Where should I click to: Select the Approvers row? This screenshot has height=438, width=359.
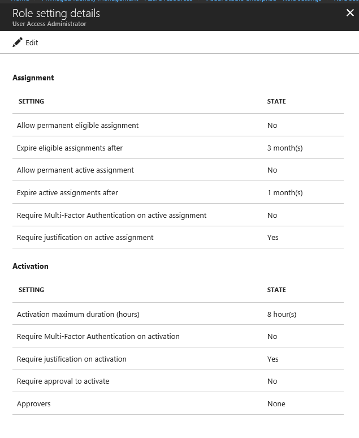point(34,403)
